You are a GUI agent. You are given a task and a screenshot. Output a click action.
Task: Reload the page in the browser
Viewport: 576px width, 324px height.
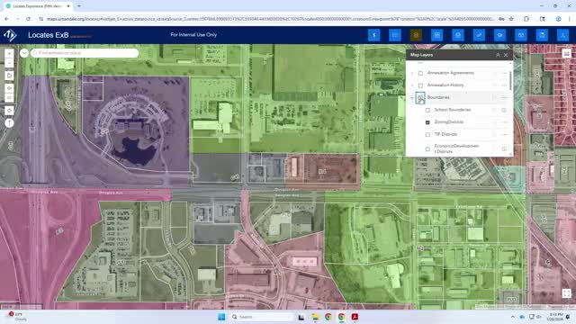point(28,19)
